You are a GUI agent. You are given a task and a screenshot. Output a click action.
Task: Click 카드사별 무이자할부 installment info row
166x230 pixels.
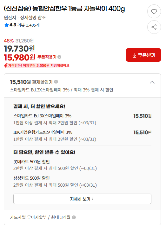tap(82, 217)
